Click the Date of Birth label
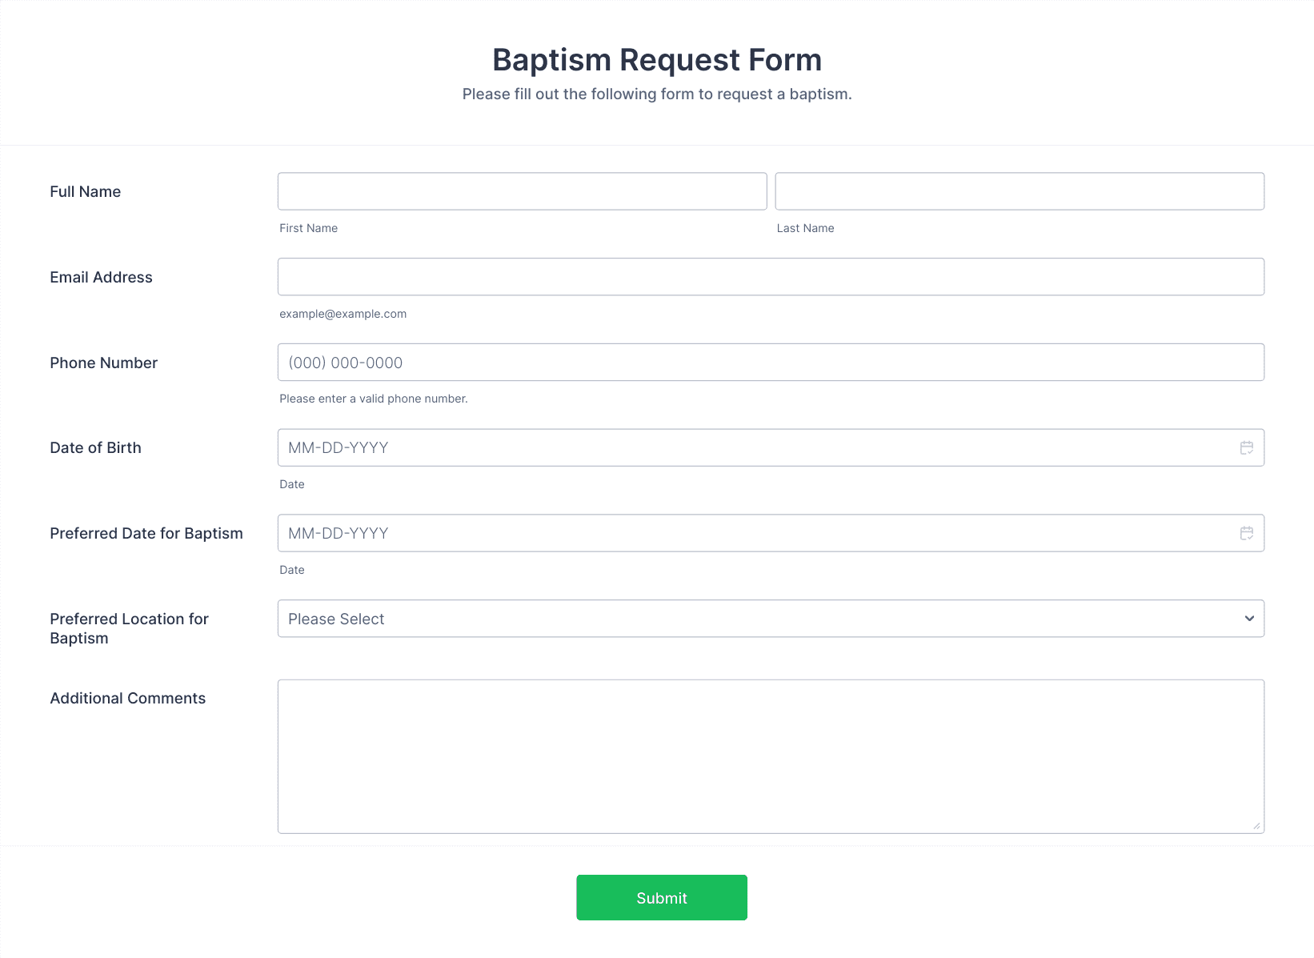Image resolution: width=1314 pixels, height=958 pixels. (x=95, y=447)
